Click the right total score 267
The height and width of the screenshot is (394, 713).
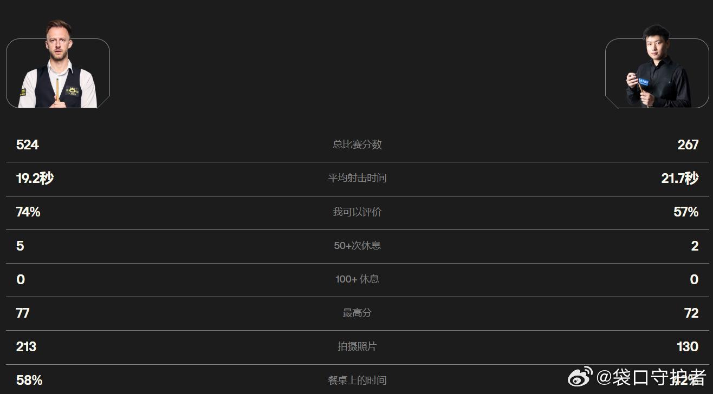click(688, 145)
